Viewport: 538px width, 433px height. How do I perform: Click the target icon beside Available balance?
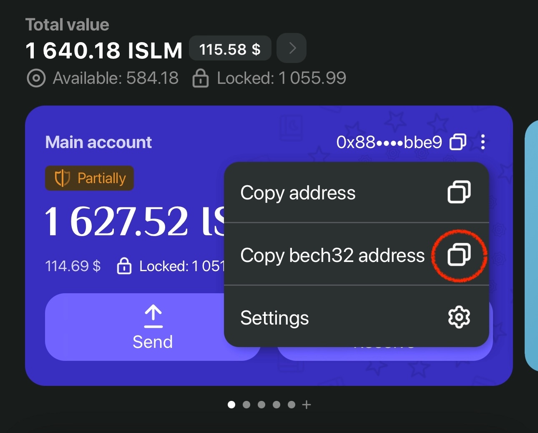(x=36, y=78)
